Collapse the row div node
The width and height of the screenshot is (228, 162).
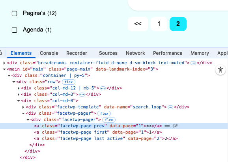pyautogui.click(x=14, y=82)
